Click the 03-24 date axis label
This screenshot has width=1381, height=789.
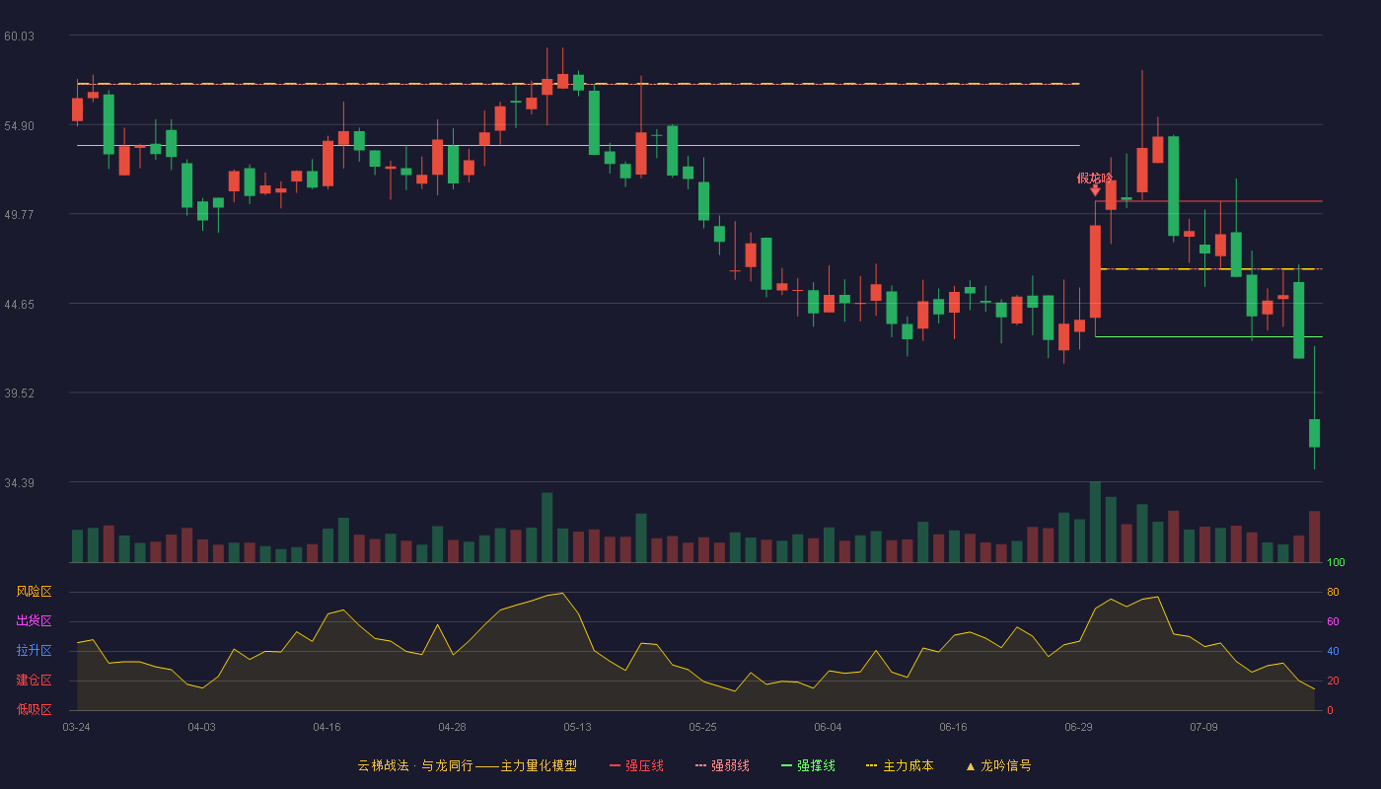pos(76,727)
